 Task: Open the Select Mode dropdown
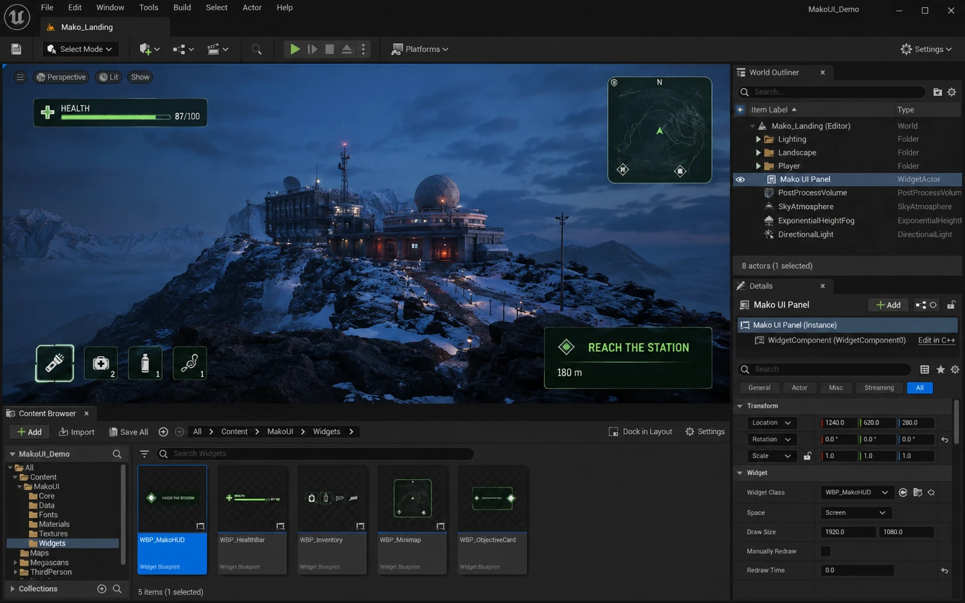(x=80, y=49)
